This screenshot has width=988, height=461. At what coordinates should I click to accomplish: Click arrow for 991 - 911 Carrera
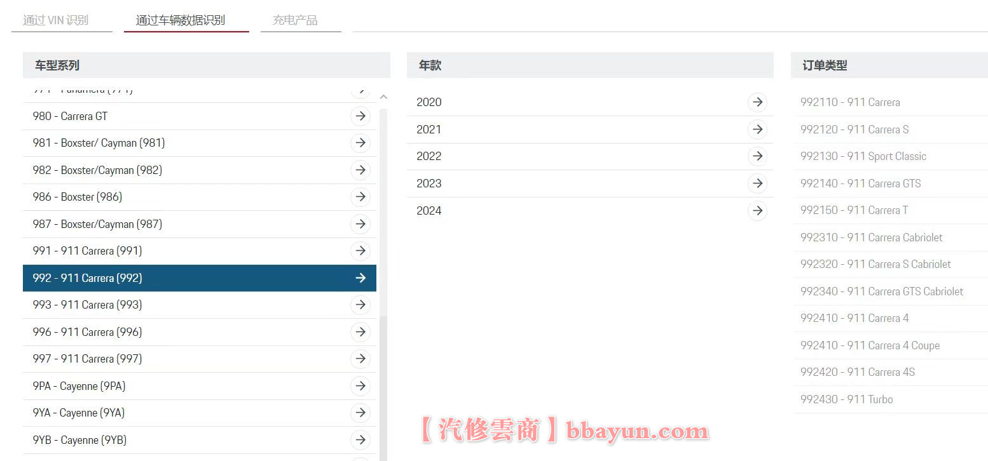tap(360, 250)
